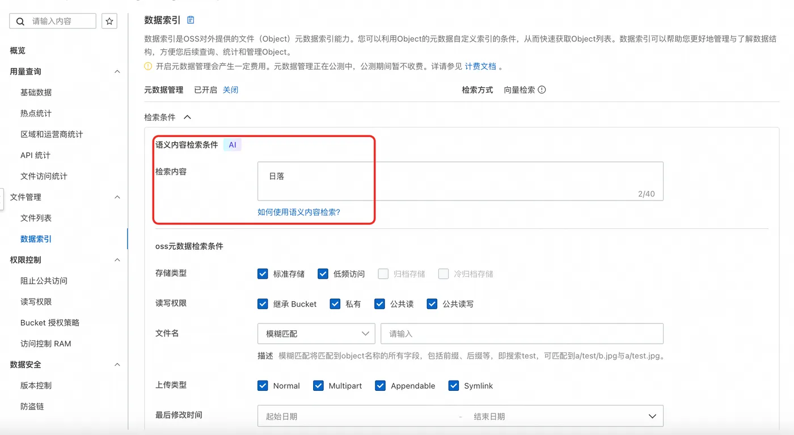Image resolution: width=794 pixels, height=435 pixels.
Task: Collapse the 文件管理 sidebar section
Action: pyautogui.click(x=117, y=197)
